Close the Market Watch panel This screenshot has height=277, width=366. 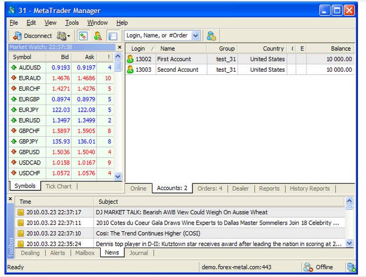pos(120,47)
